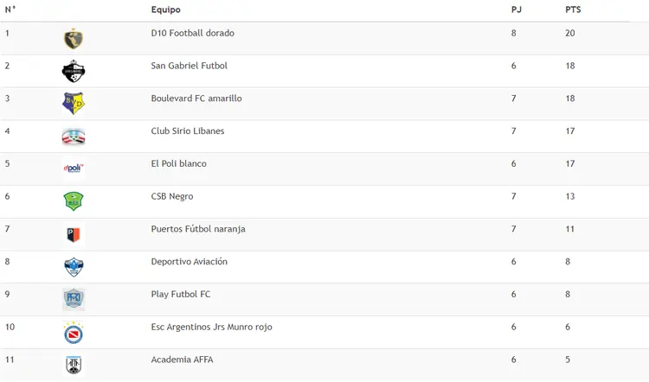
Task: Select the Boulevard FC yellow-purple BVD badge
Action: 74,104
